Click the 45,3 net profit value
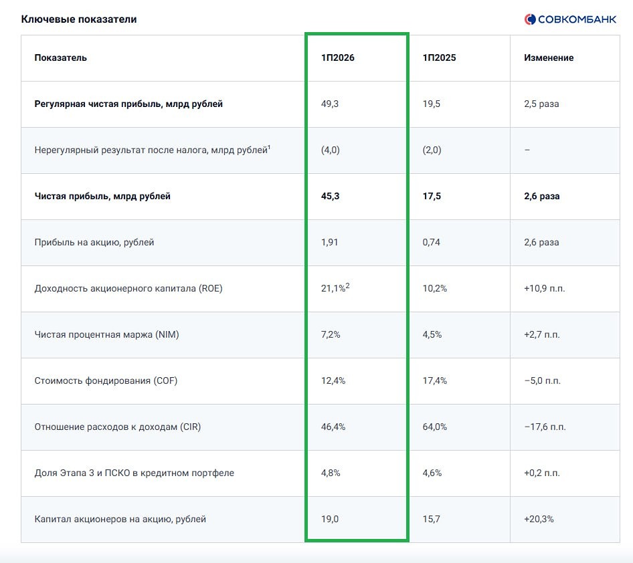 (330, 197)
